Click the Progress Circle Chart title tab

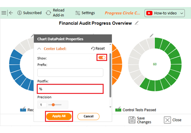[x=123, y=13]
